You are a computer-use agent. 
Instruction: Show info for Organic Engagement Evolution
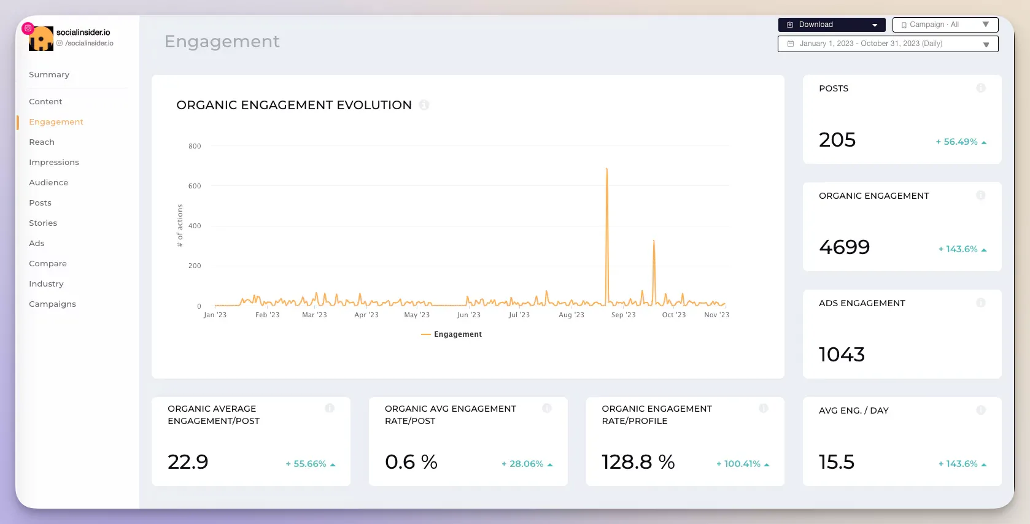click(424, 105)
